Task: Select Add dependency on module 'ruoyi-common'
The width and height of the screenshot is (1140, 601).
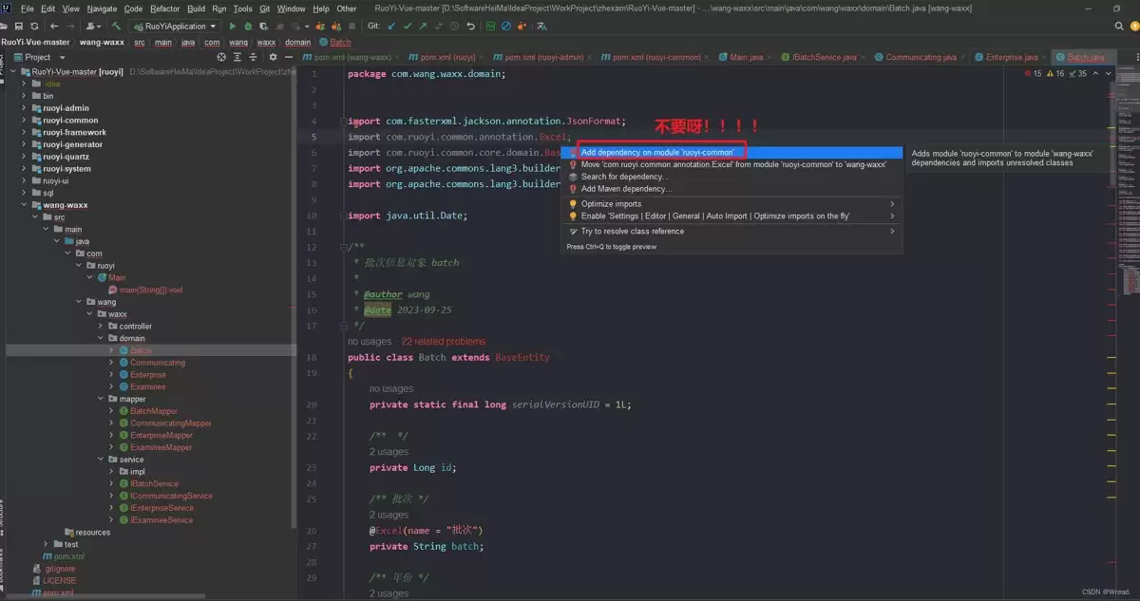Action: [x=731, y=152]
